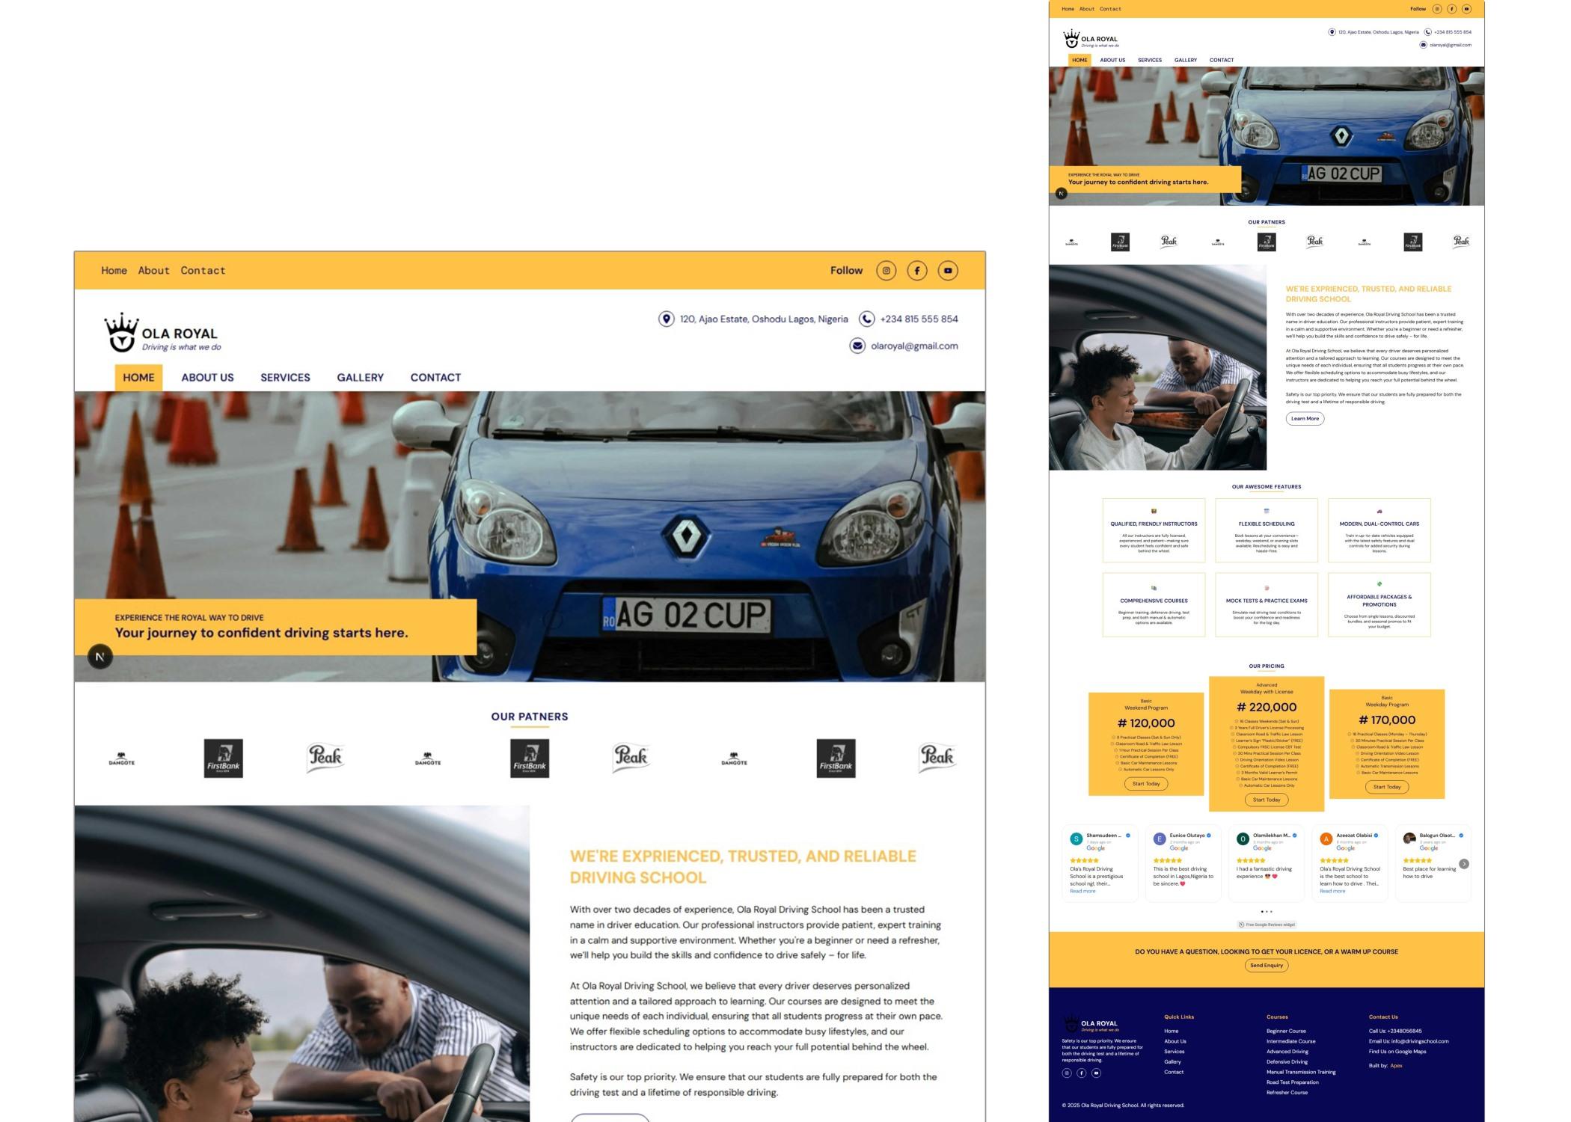Image resolution: width=1571 pixels, height=1122 pixels.
Task: Click Find Us on Google Maps link
Action: point(1397,1052)
